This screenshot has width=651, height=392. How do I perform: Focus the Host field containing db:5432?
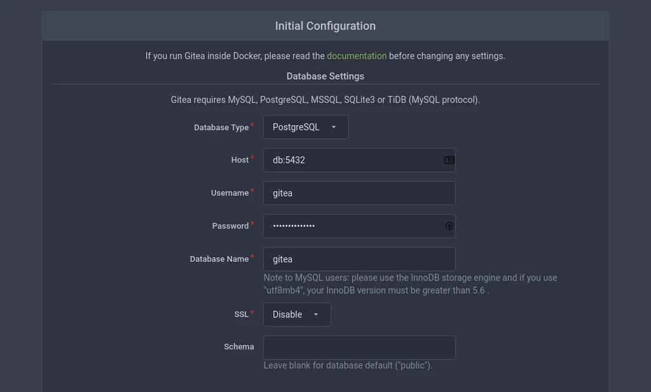(x=360, y=160)
